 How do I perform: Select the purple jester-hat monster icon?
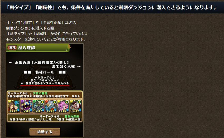pos(26,106)
